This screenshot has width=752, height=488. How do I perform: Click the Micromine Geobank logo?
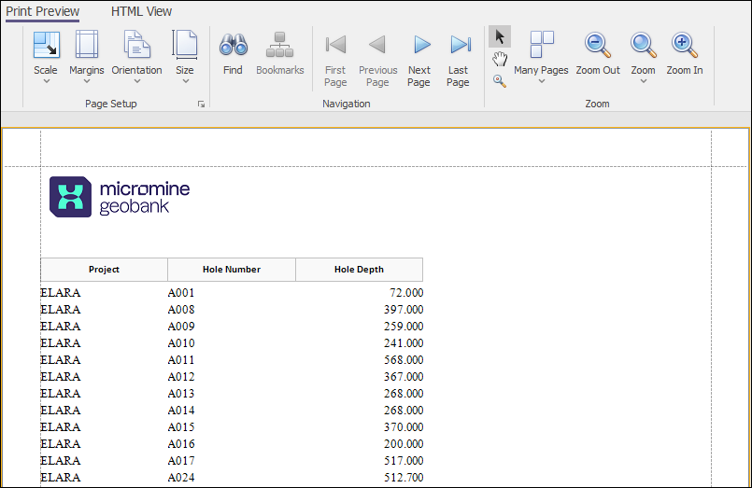(x=120, y=197)
